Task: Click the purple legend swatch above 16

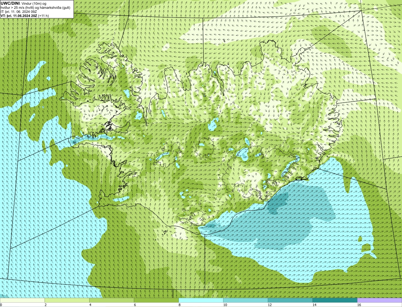Action: tap(380, 300)
